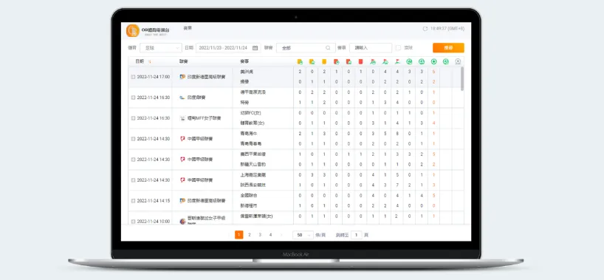Click the grey circle icon in header
The width and height of the screenshot is (604, 280).
pos(458,61)
